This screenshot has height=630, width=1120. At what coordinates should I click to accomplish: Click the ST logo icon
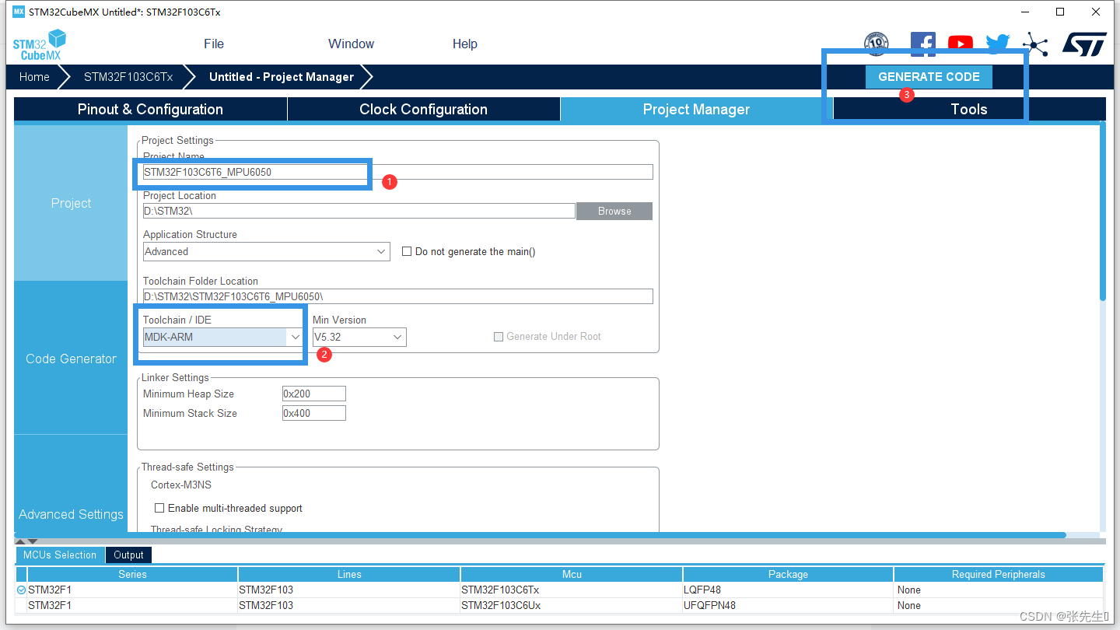click(1084, 44)
